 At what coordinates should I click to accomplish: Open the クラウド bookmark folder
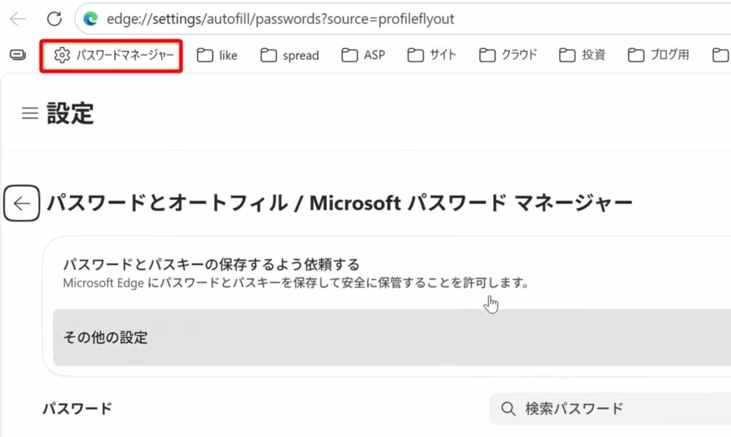click(x=508, y=55)
